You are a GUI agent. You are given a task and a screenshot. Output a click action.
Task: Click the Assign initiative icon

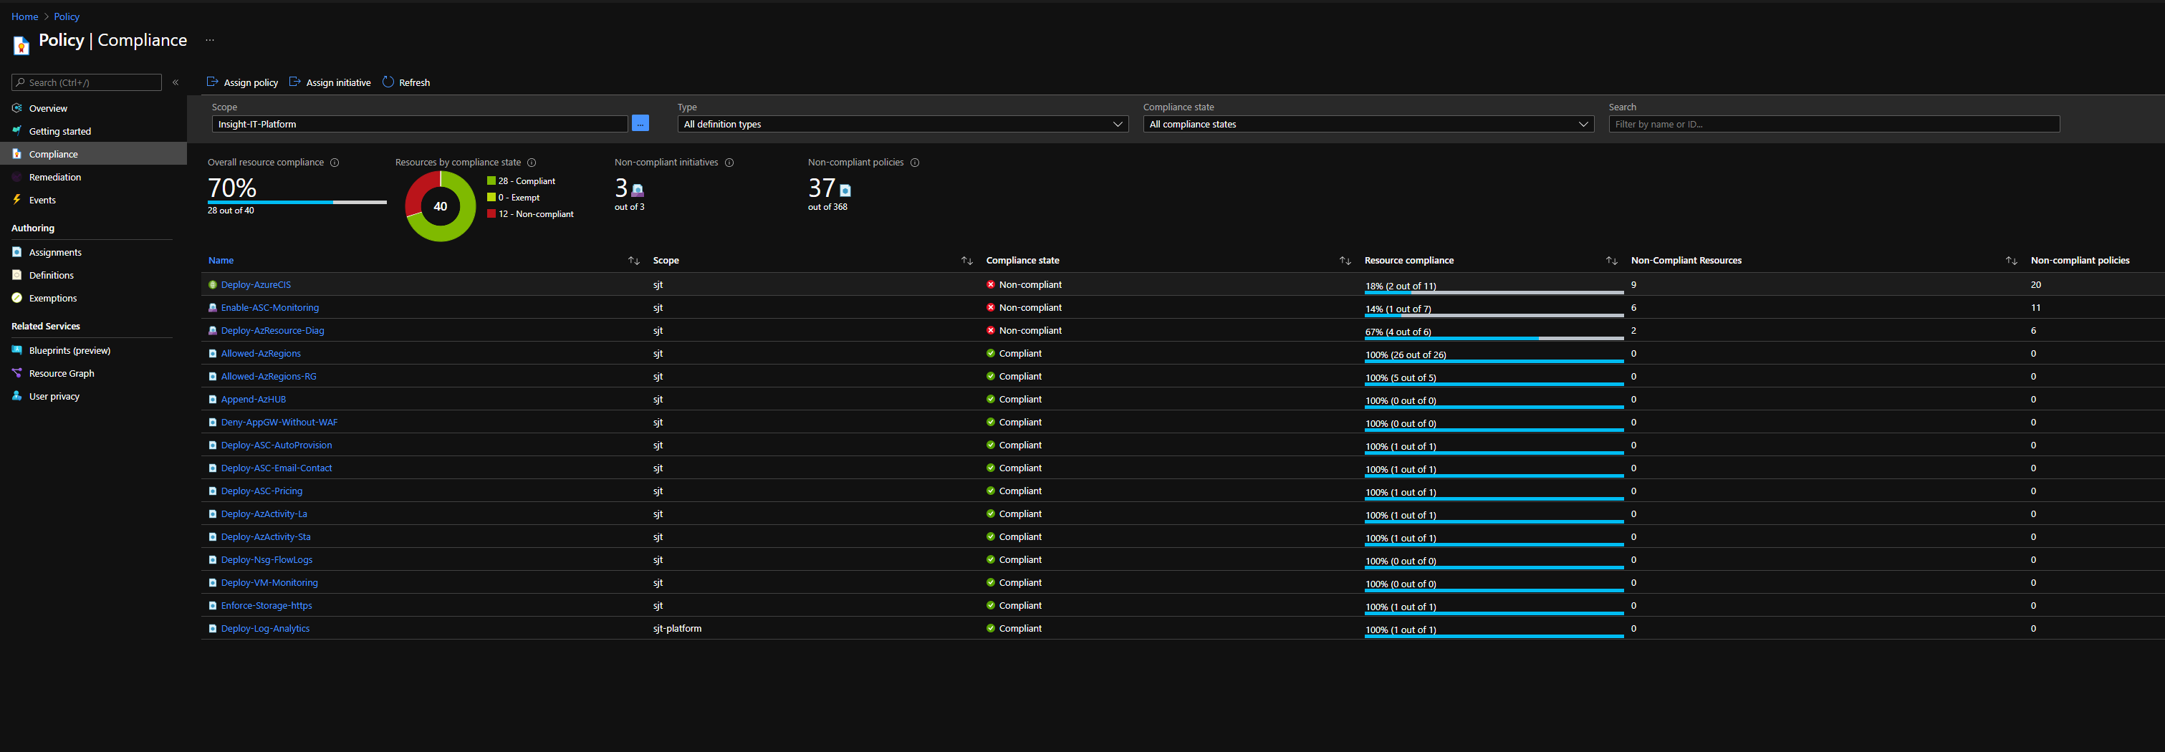click(x=295, y=82)
